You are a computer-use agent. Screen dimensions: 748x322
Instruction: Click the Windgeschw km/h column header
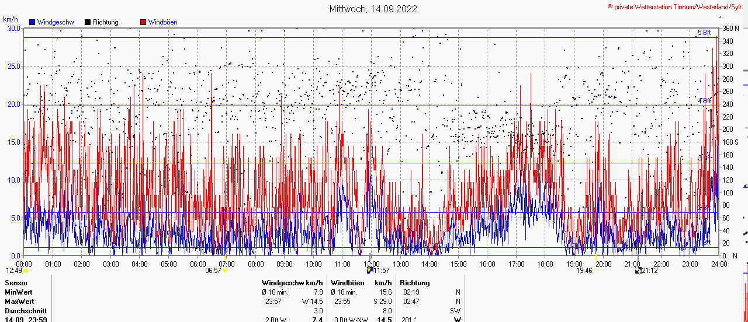pos(292,282)
